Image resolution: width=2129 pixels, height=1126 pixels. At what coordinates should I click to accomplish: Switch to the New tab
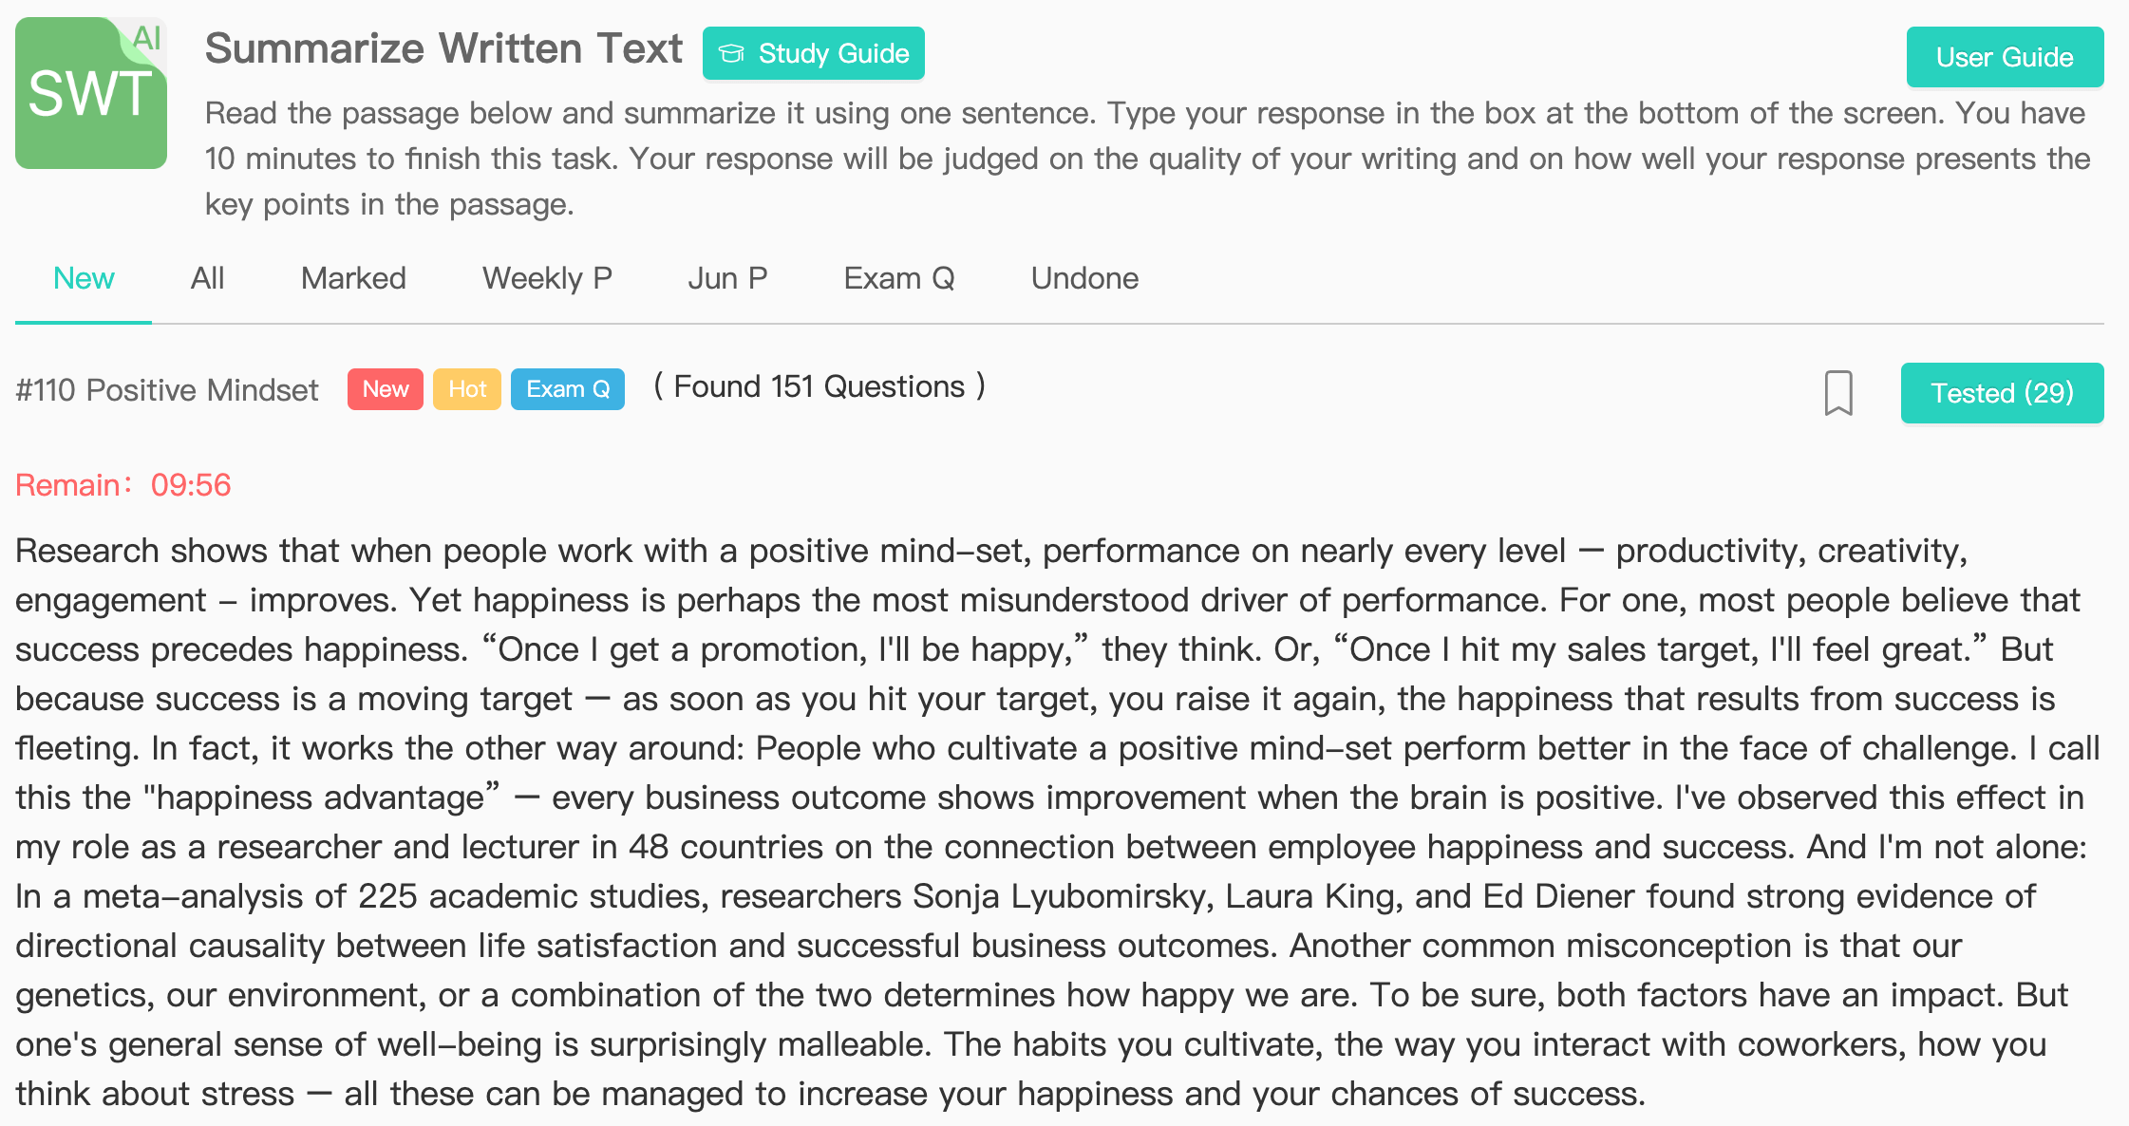pyautogui.click(x=84, y=278)
